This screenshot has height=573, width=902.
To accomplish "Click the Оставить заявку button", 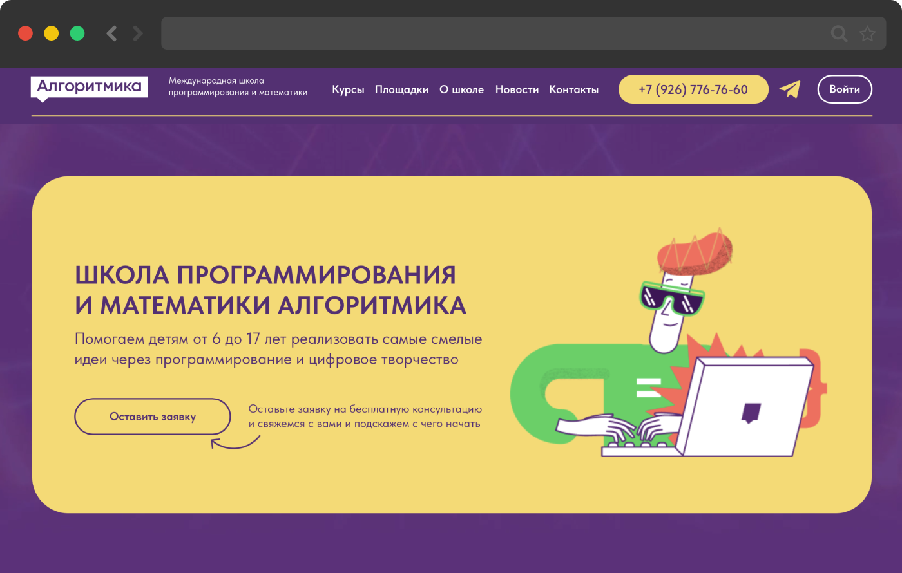I will (x=153, y=417).
